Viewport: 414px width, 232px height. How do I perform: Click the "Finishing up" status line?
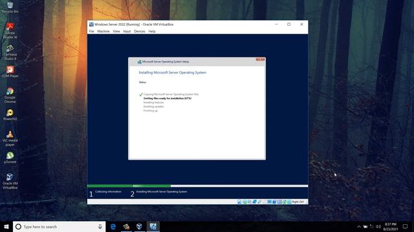coord(150,111)
